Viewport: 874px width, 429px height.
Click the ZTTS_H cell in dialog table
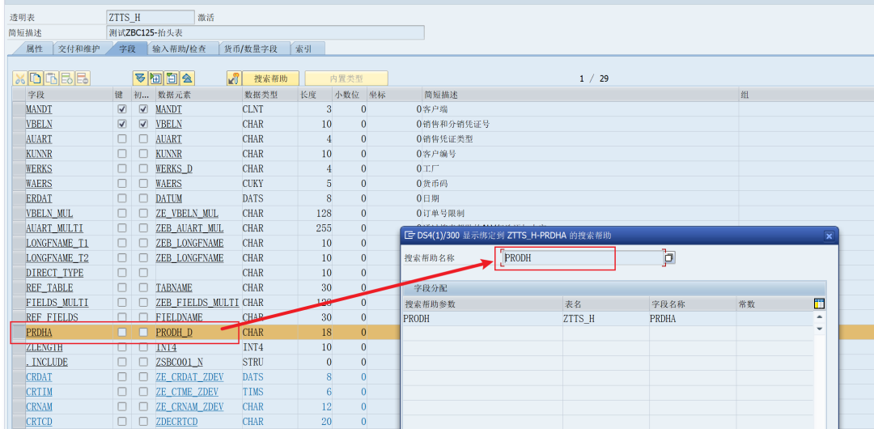pos(605,319)
